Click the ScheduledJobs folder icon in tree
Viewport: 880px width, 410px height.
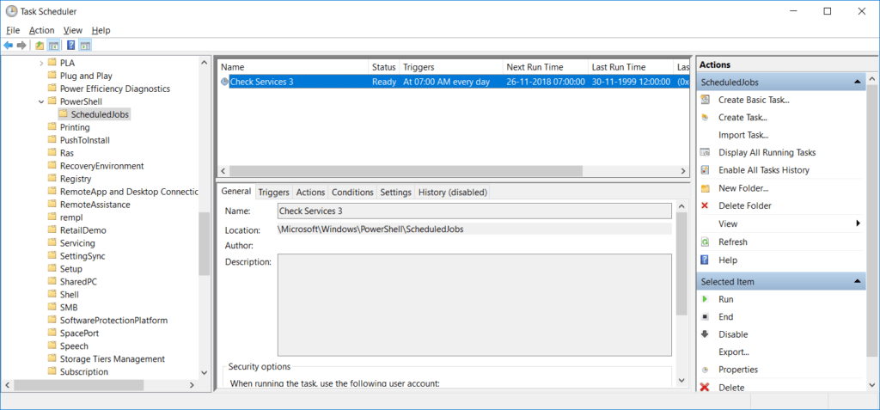pyautogui.click(x=64, y=114)
